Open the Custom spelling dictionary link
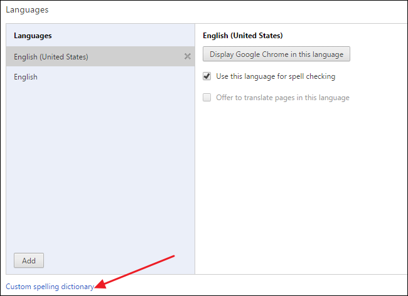 (x=50, y=286)
